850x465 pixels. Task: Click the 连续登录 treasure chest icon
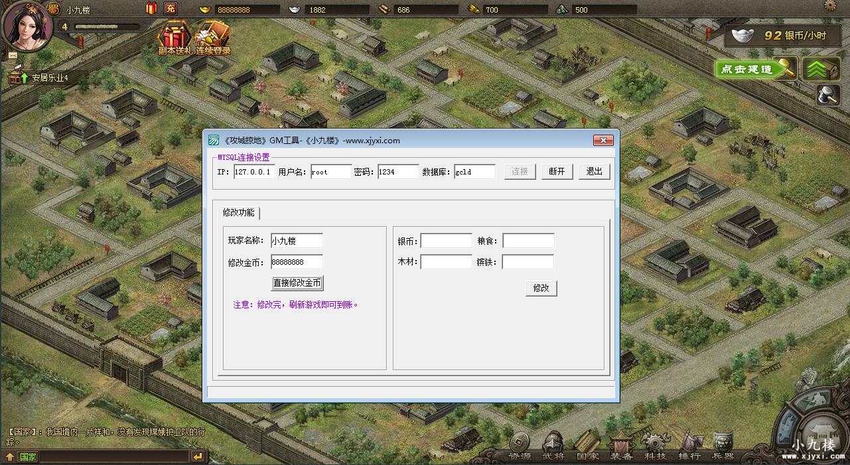click(213, 36)
